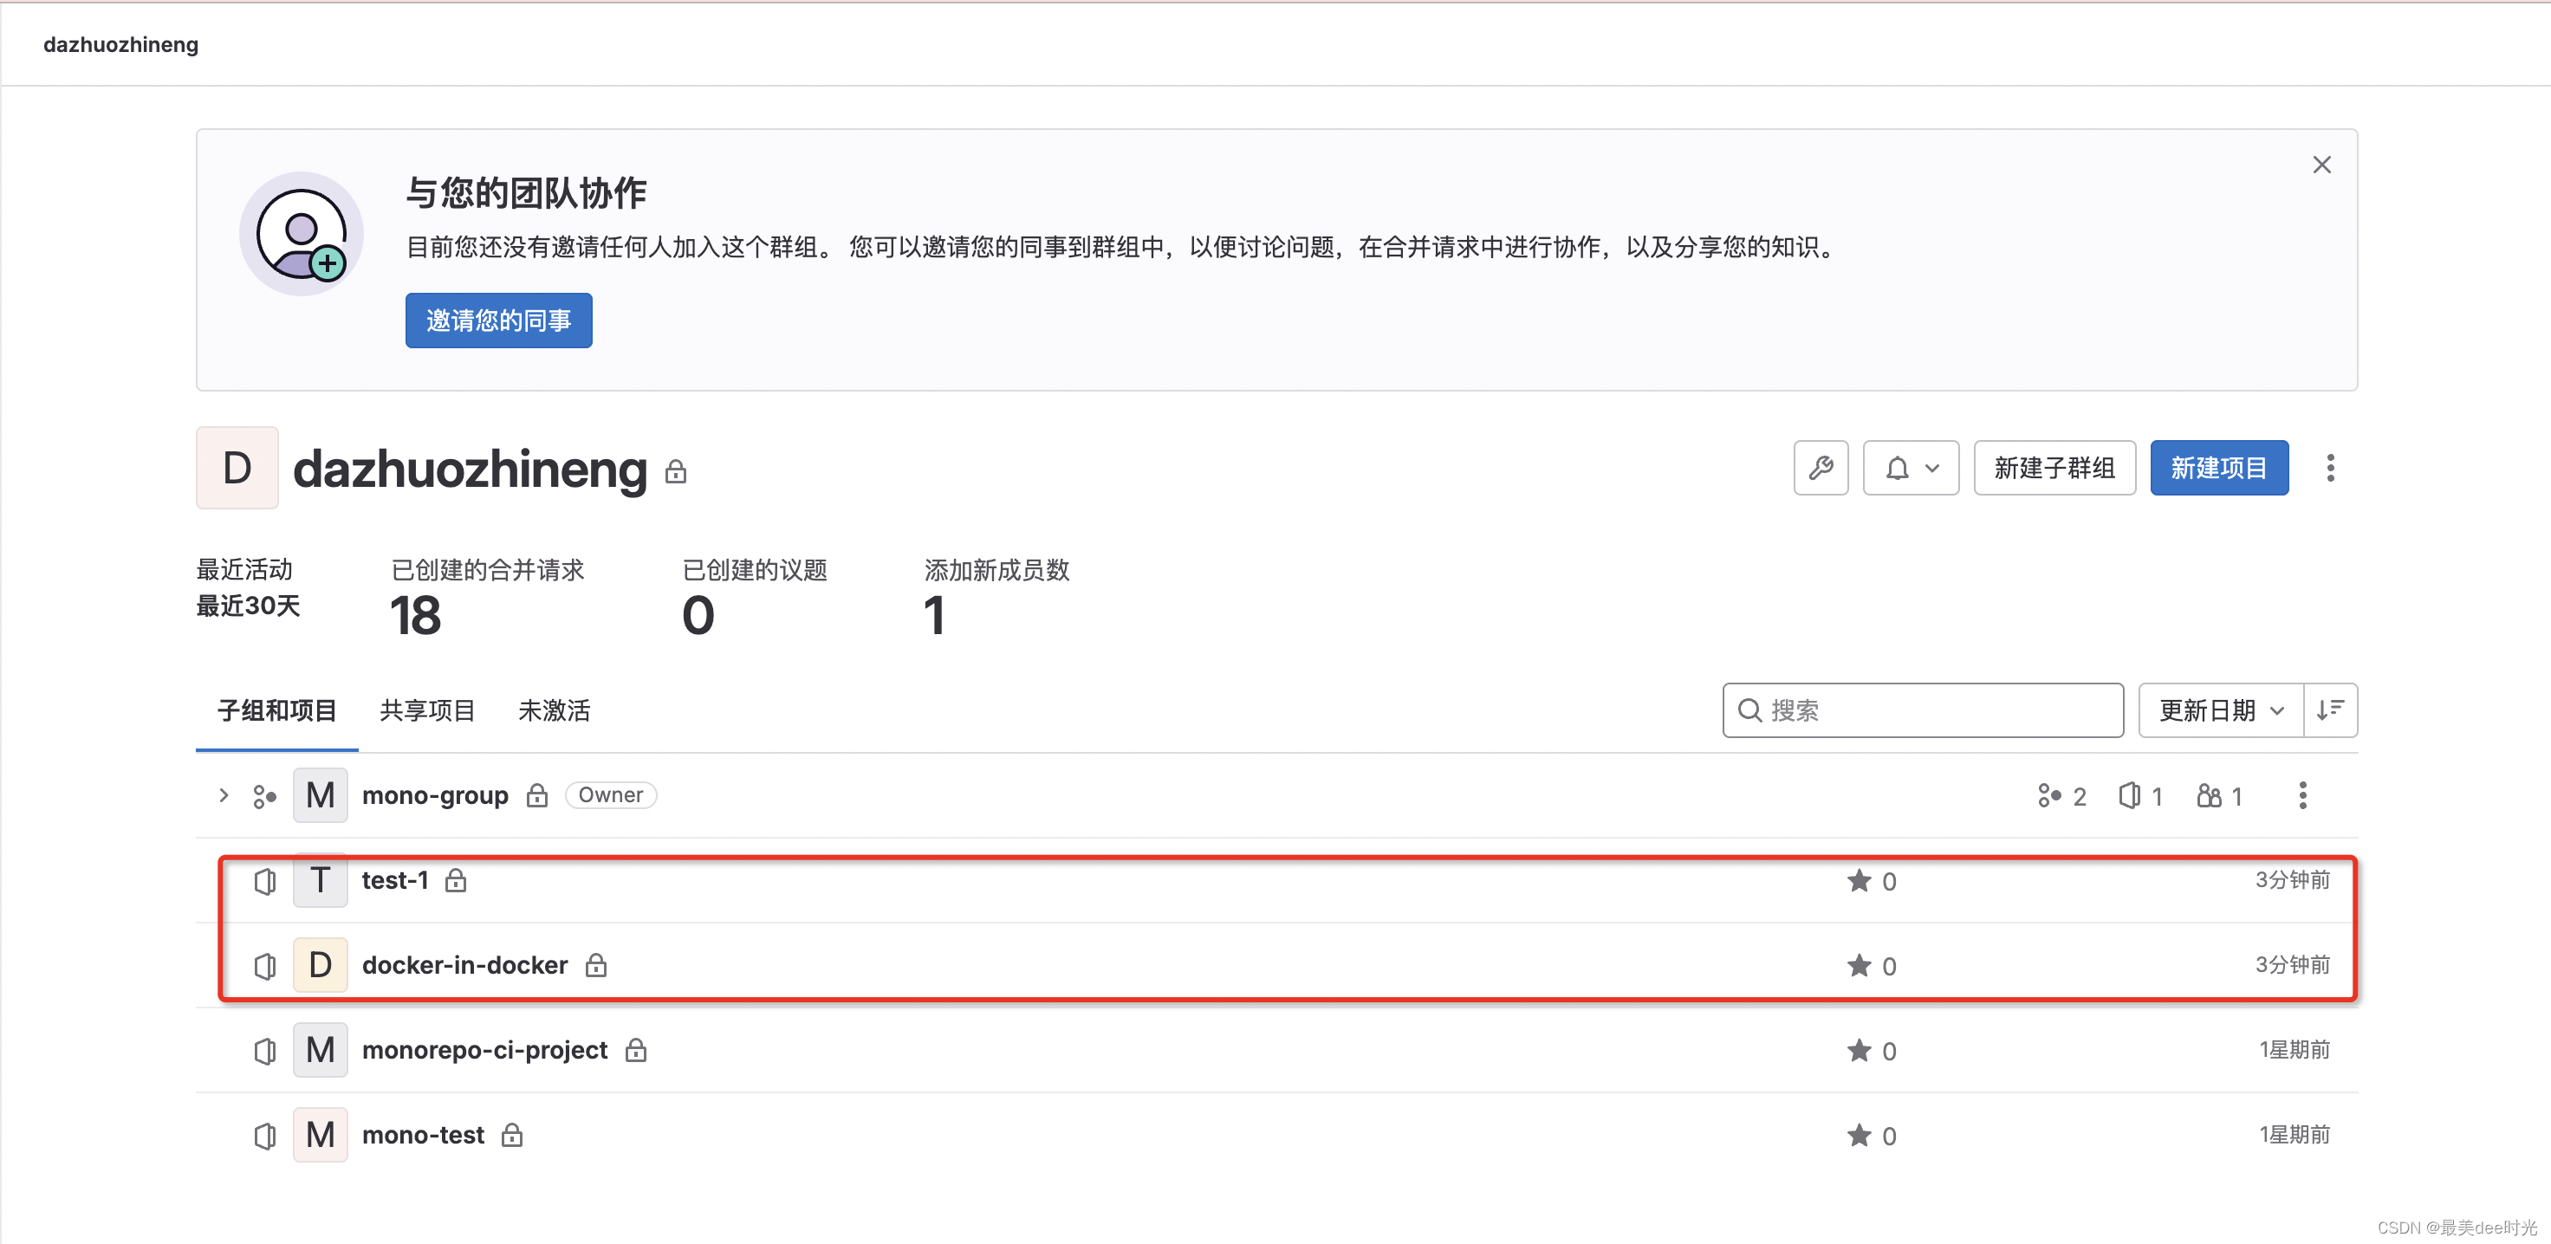
Task: Open the notification bell dropdown
Action: click(x=1911, y=468)
